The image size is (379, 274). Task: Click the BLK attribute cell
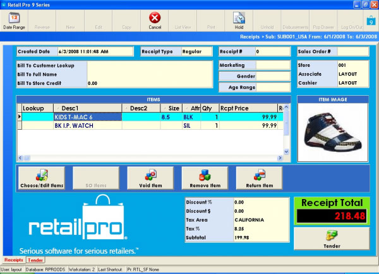click(x=191, y=117)
